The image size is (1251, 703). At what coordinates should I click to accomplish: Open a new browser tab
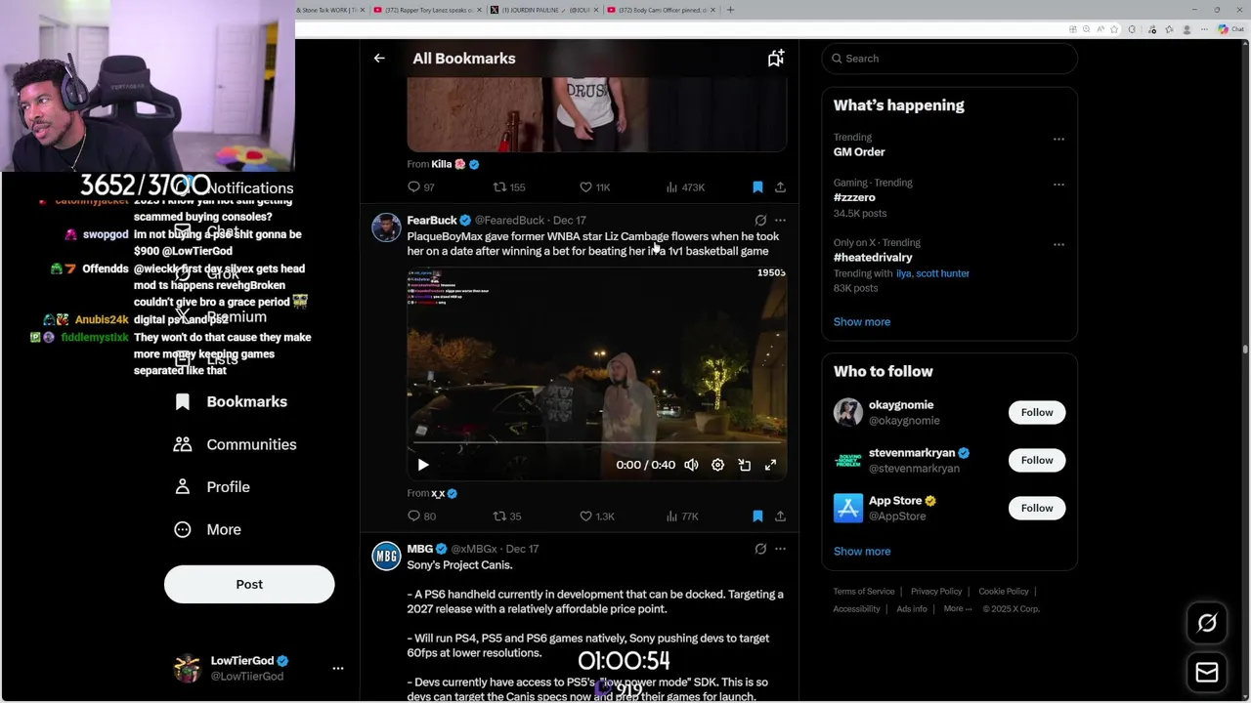click(x=730, y=10)
